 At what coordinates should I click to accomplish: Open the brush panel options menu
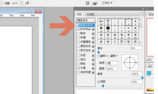143,16
